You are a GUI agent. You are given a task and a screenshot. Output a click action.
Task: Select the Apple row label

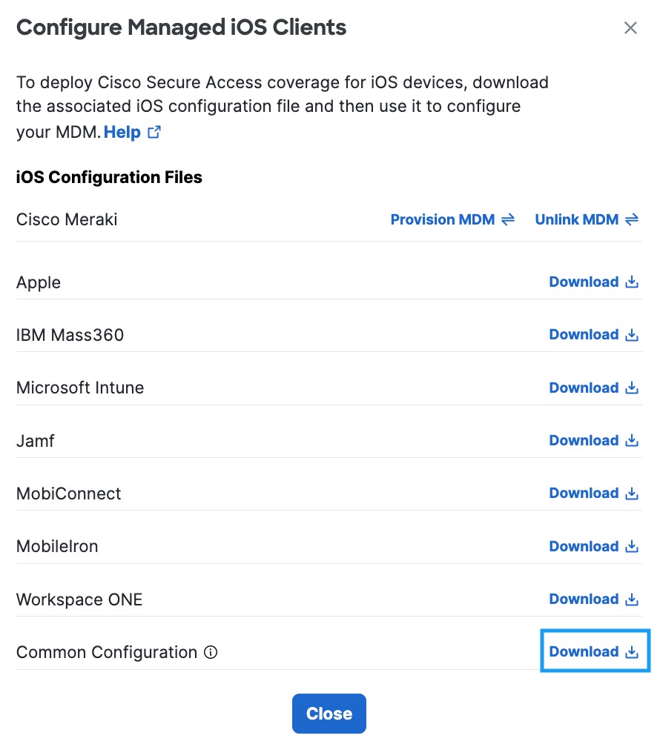39,283
